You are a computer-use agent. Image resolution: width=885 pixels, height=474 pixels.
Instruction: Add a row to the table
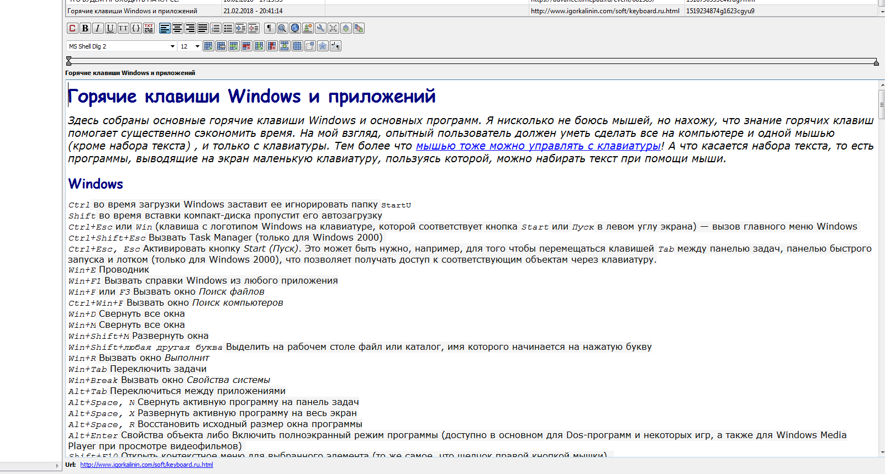[x=234, y=46]
